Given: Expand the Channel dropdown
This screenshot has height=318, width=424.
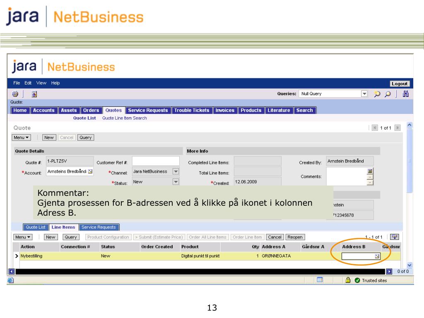Looking at the screenshot, I should coord(176,171).
